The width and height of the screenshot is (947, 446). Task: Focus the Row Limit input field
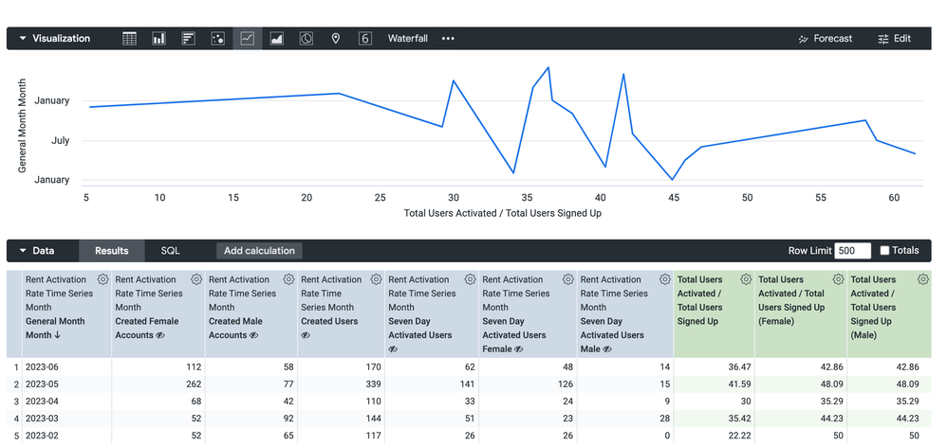coord(852,251)
